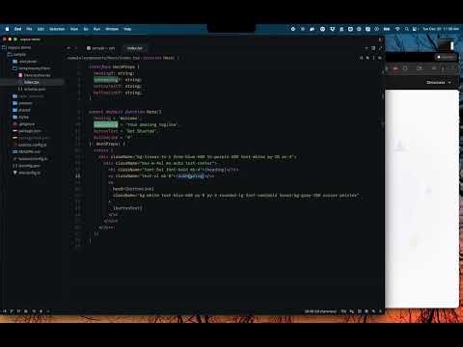Image resolution: width=463 pixels, height=347 pixels.
Task: Open Hero.stories.tsx in the project tree
Action: coord(35,75)
